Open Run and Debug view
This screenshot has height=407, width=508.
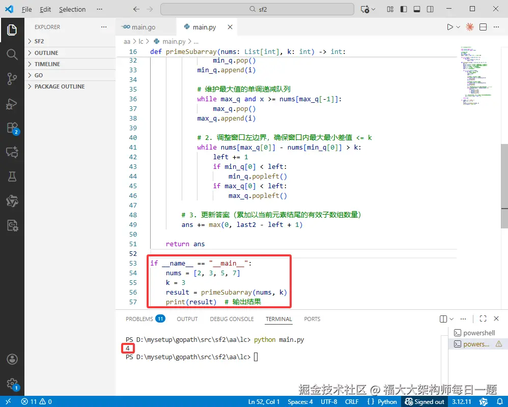(x=12, y=104)
